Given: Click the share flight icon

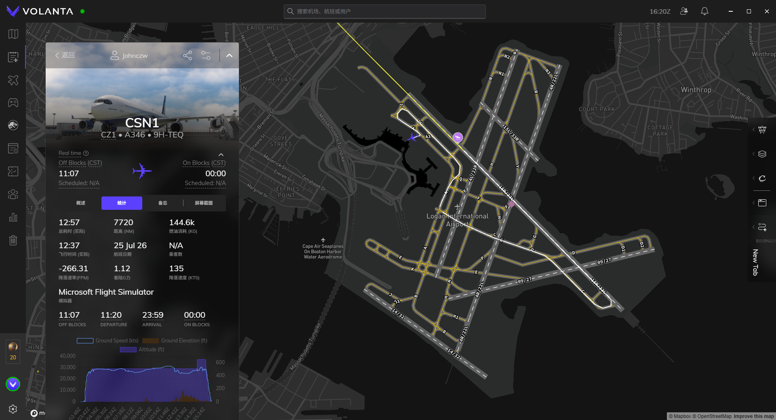Looking at the screenshot, I should point(188,55).
